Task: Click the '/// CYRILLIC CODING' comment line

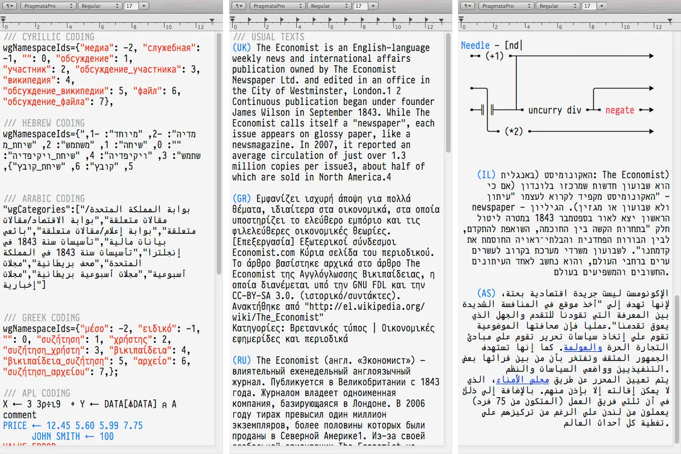Action: 49,37
